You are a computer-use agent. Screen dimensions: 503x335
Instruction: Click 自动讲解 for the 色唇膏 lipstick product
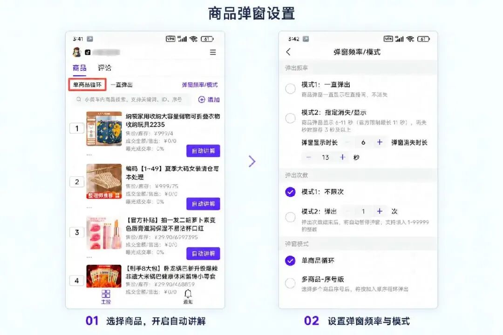click(204, 254)
